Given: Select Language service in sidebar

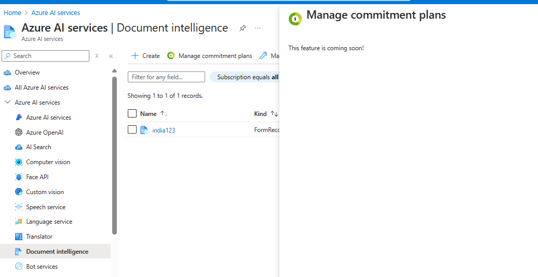Looking at the screenshot, I should (x=49, y=222).
